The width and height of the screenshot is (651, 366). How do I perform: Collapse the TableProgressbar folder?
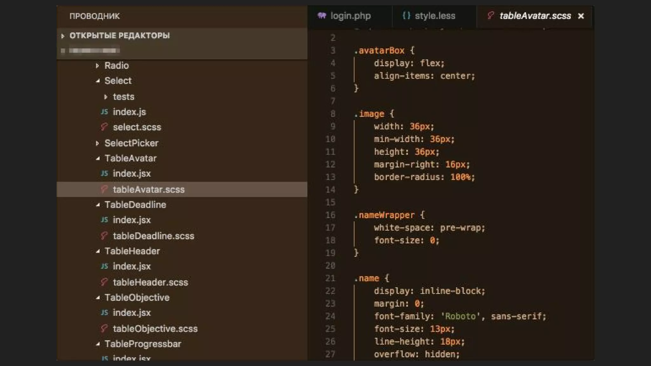pos(98,344)
